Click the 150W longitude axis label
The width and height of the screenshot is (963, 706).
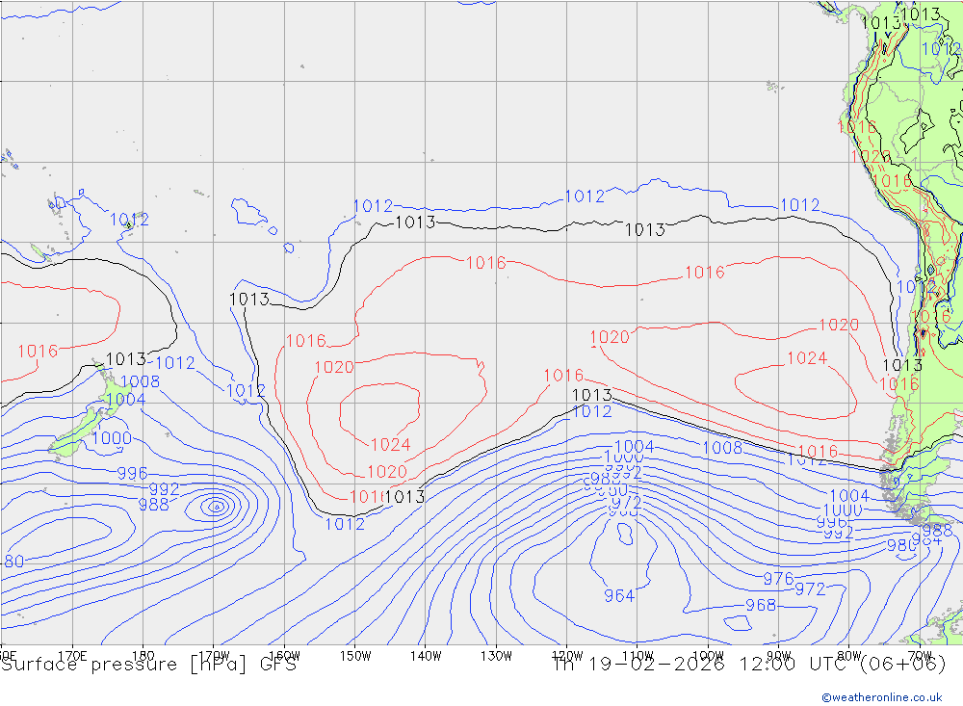[355, 656]
